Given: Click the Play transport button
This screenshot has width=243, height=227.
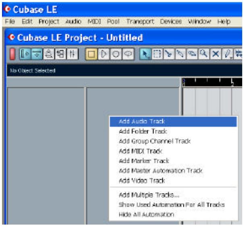Looking at the screenshot, I should (x=104, y=54).
